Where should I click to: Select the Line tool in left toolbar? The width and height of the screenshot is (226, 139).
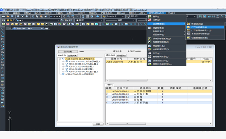tap(2, 29)
